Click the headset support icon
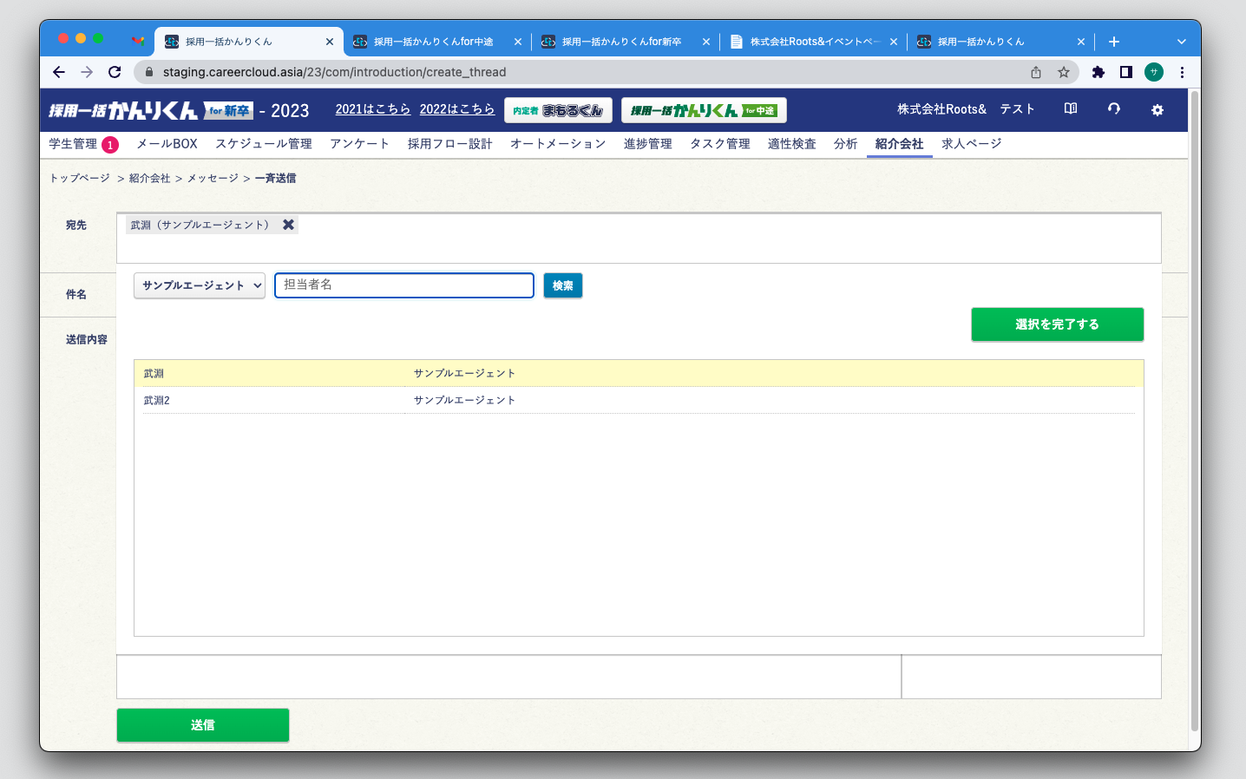1246x779 pixels. tap(1114, 109)
